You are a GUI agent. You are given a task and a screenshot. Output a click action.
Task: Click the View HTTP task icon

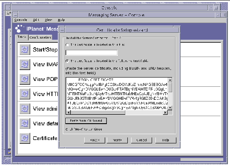point(25,94)
